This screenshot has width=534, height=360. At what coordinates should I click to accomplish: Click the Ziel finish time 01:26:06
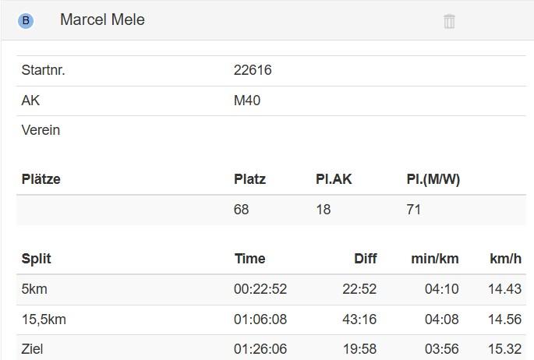tap(260, 349)
